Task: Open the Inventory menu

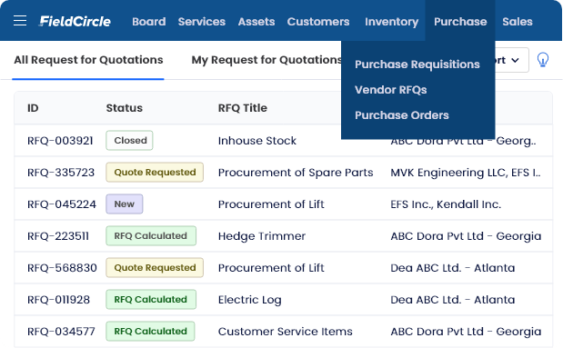Action: tap(392, 22)
